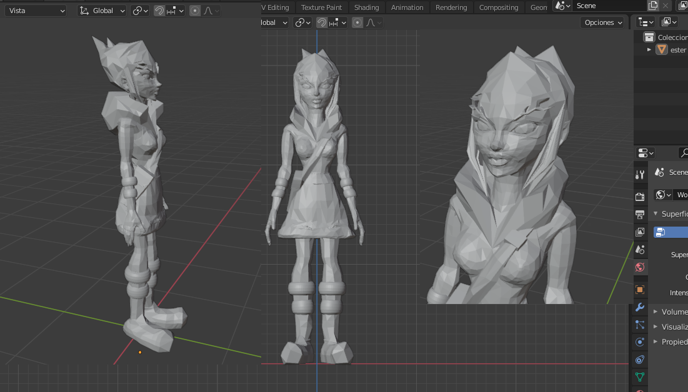The image size is (688, 392).
Task: Switch to the Shading tab
Action: pyautogui.click(x=367, y=7)
